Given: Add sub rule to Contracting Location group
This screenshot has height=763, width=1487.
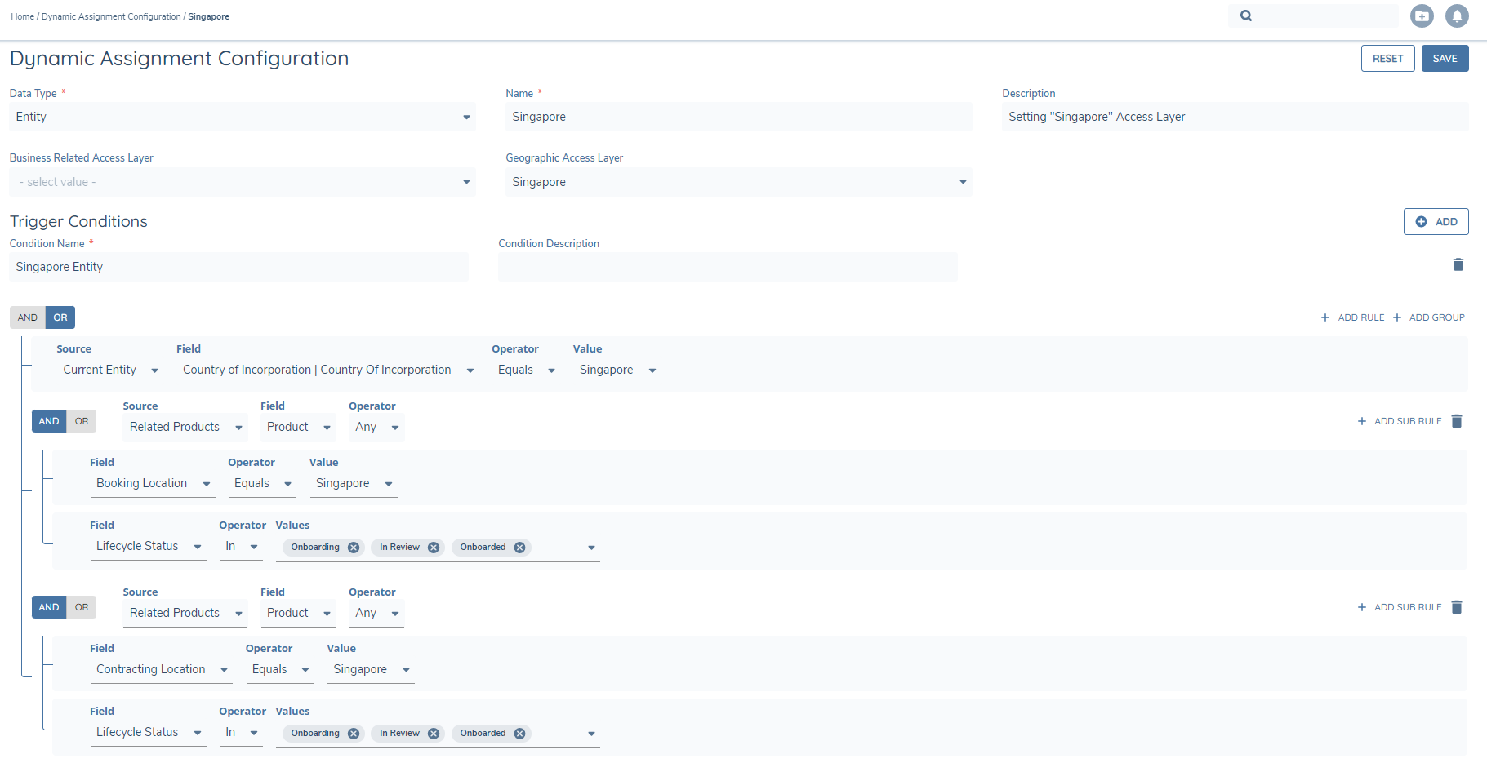Looking at the screenshot, I should pos(1400,607).
